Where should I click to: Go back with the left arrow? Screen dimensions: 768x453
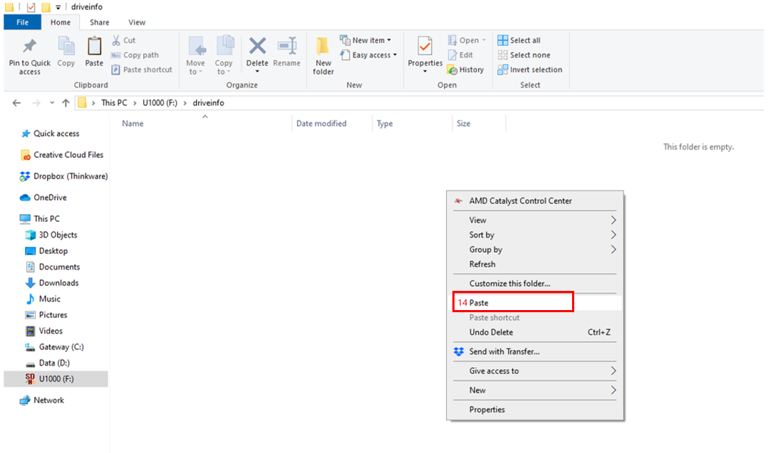point(16,102)
